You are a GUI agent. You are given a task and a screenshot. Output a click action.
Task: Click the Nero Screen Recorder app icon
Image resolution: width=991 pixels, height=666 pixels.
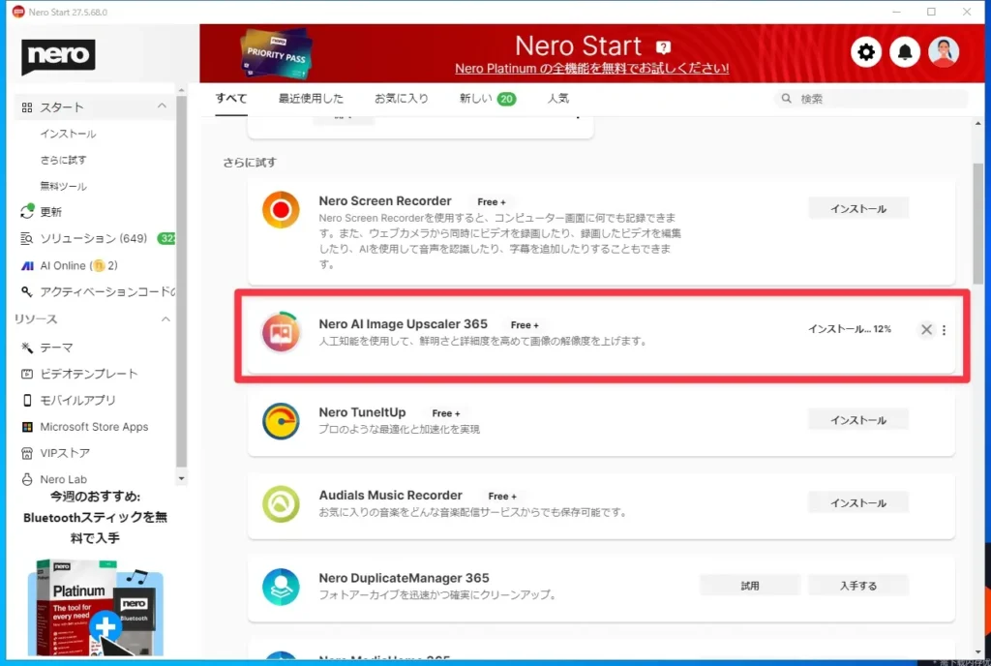[281, 210]
